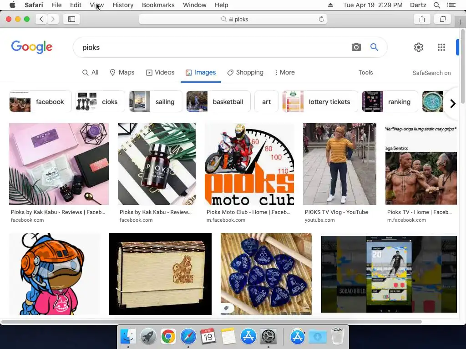Filter images by the sailing chip
The height and width of the screenshot is (349, 466).
(x=156, y=101)
